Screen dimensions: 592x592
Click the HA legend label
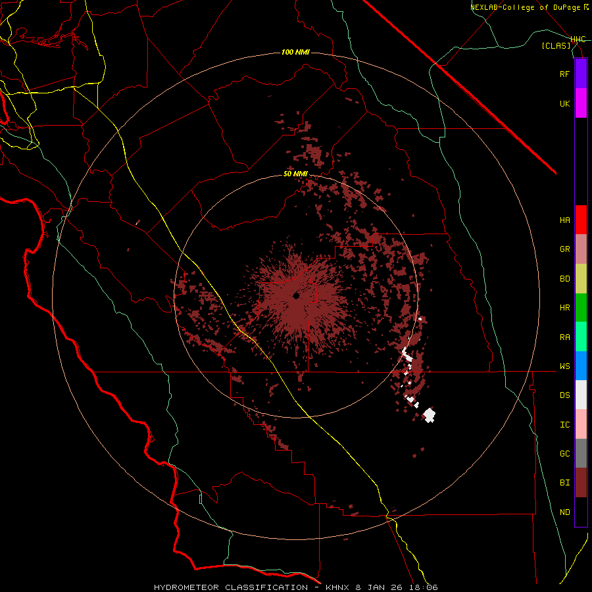[564, 220]
